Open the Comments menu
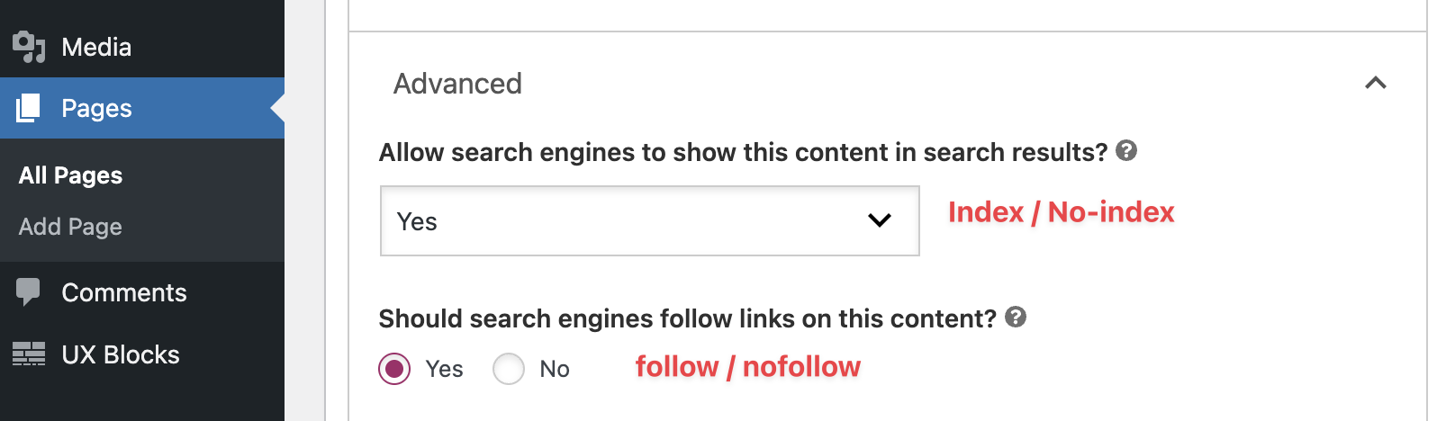1446x421 pixels. pos(123,292)
